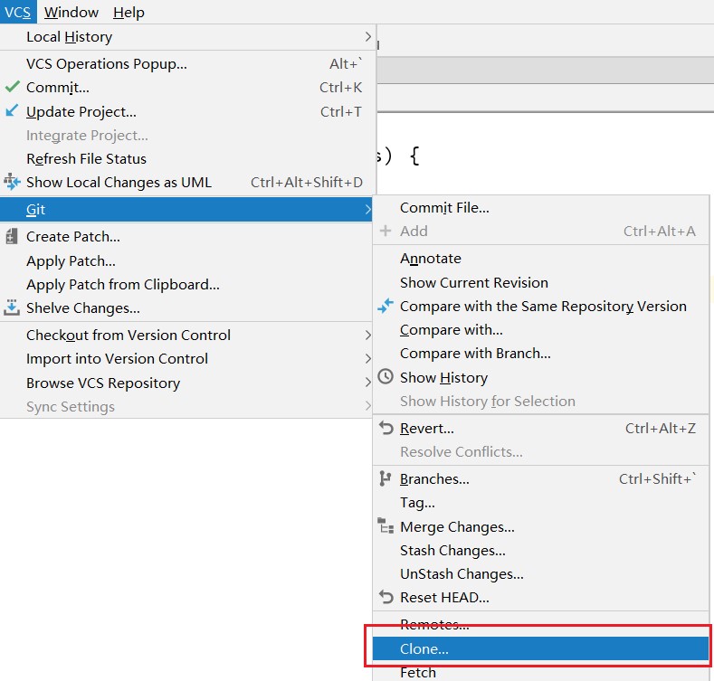Click the clock icon beside Show History
The width and height of the screenshot is (714, 681).
click(x=386, y=377)
